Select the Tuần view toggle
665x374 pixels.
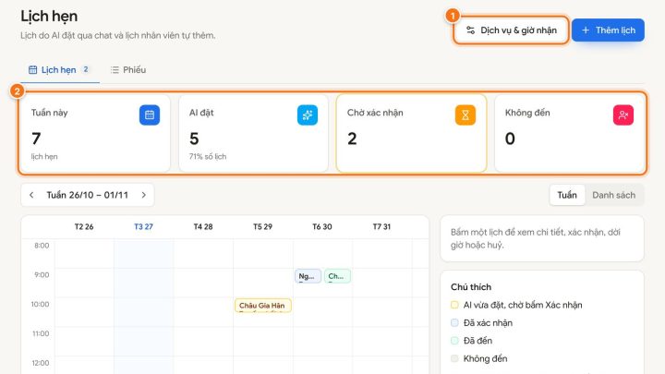click(x=567, y=195)
